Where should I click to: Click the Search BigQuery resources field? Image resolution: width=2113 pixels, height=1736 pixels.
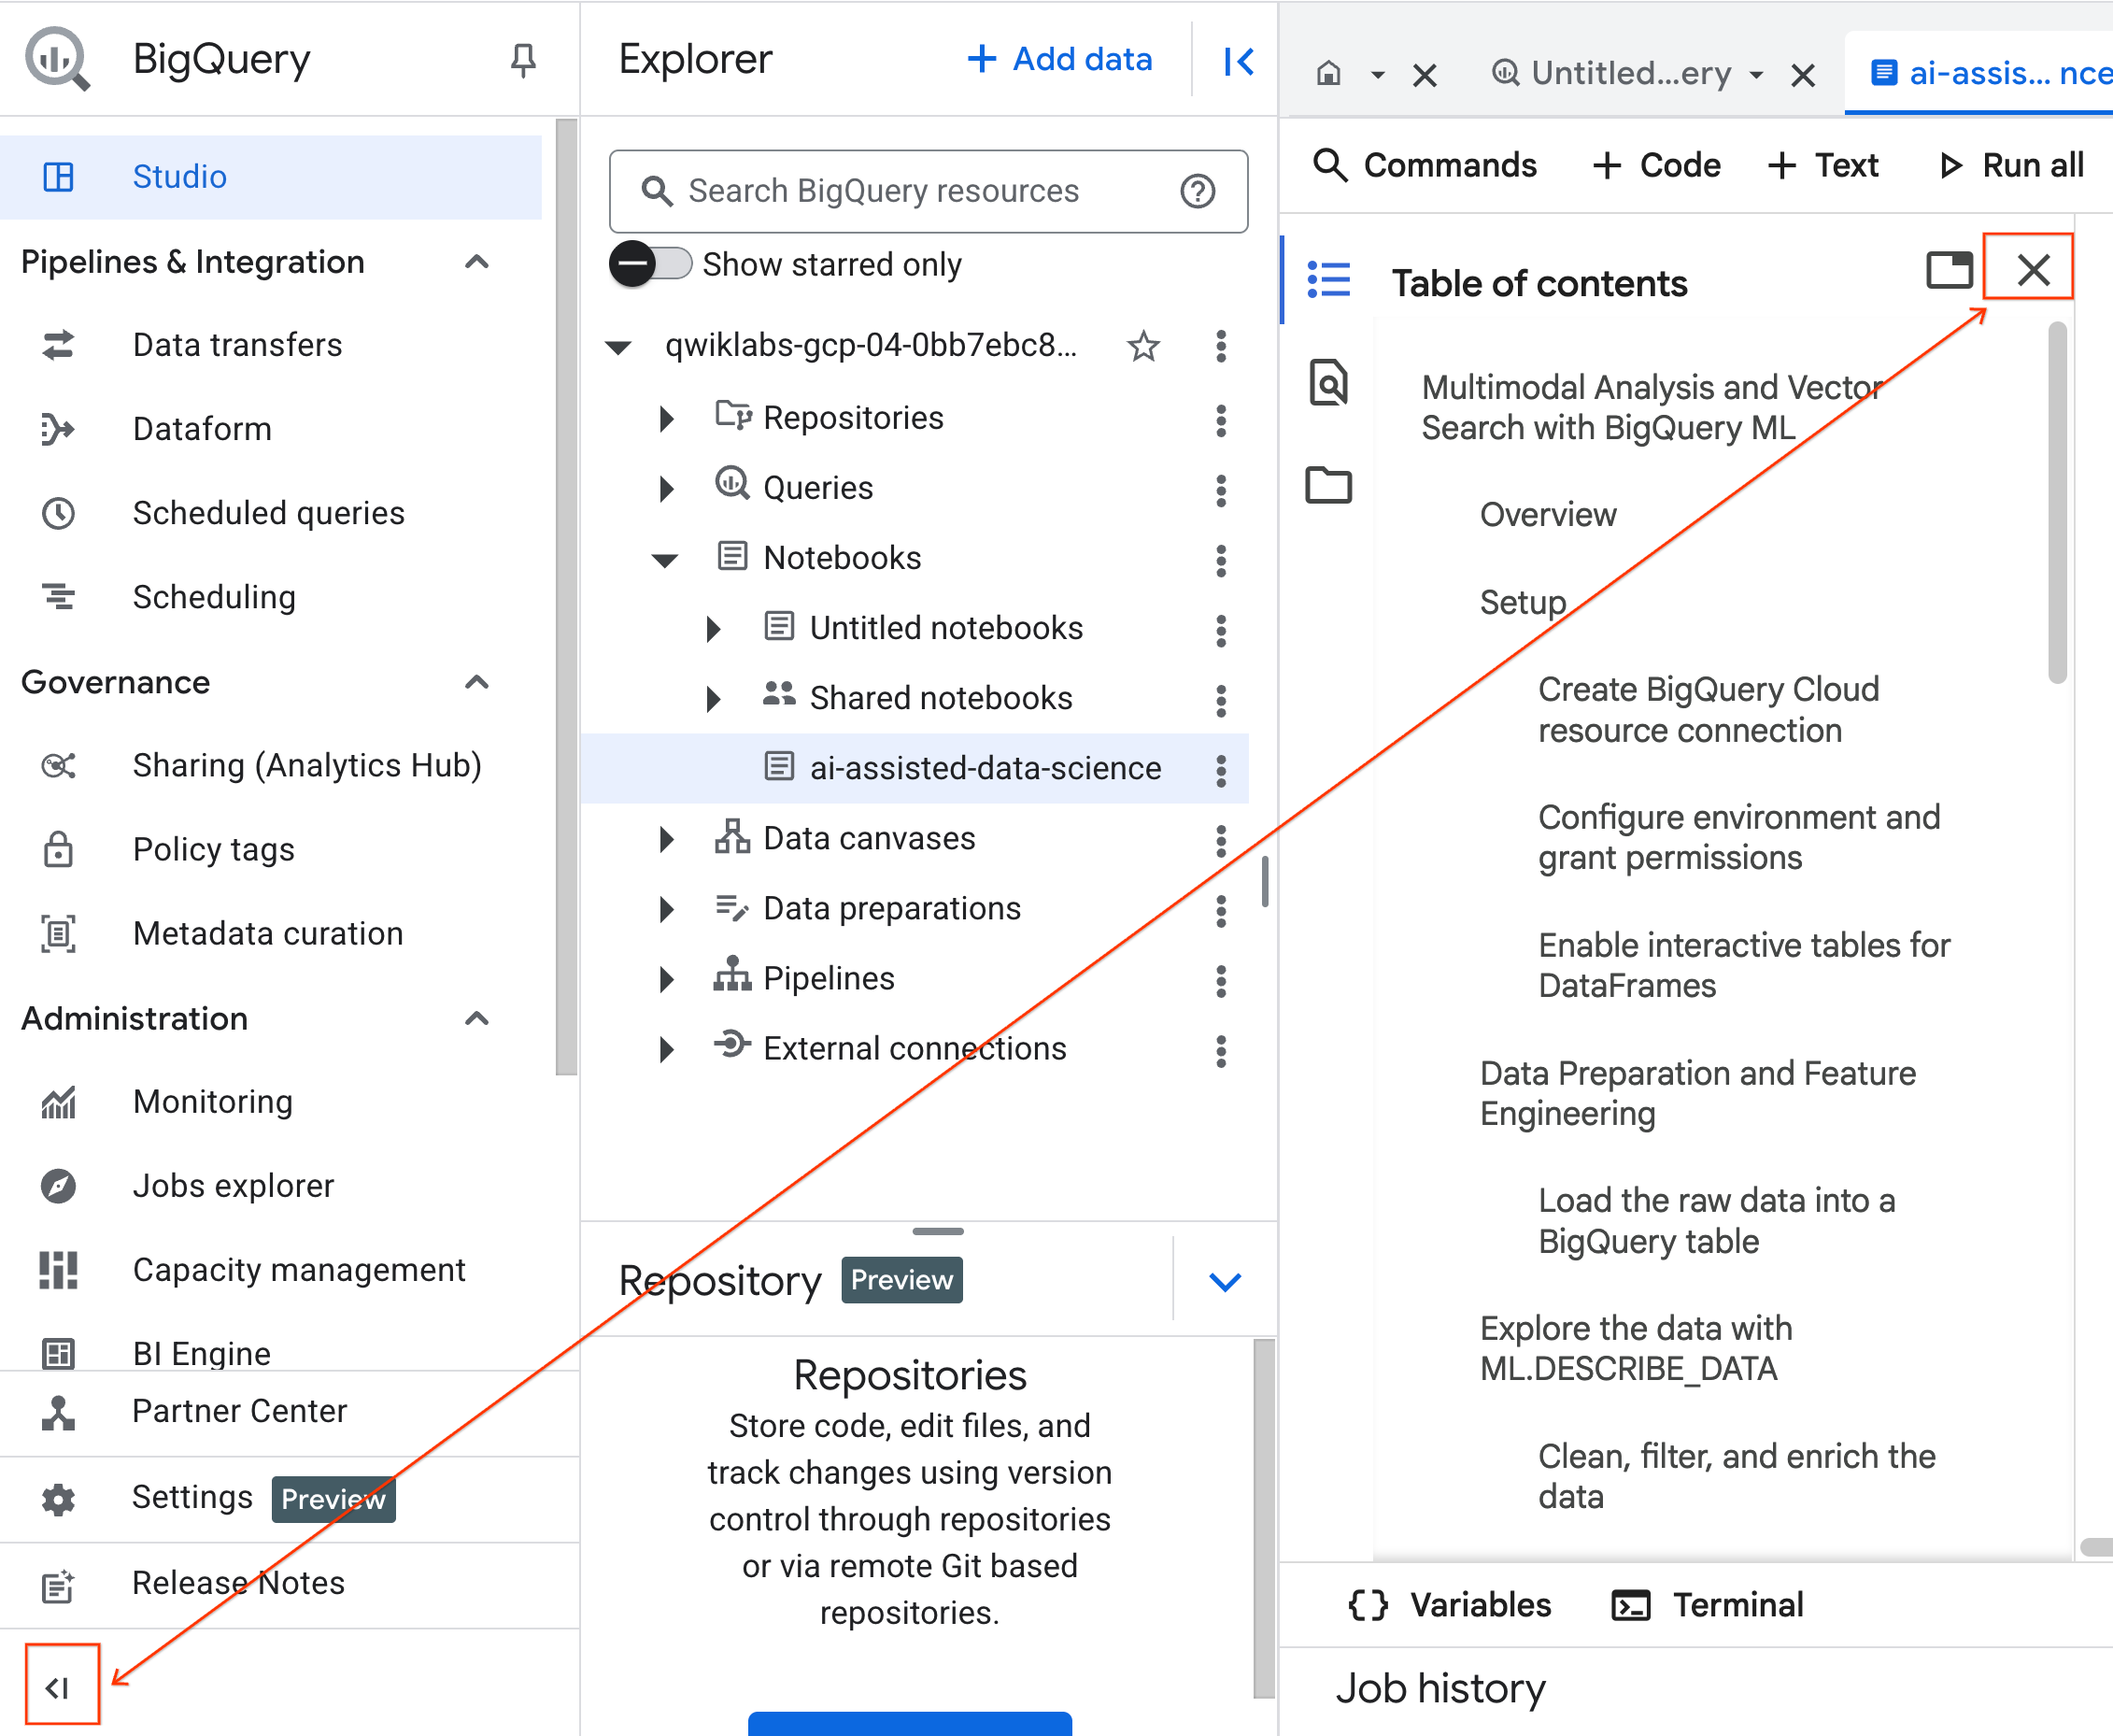pyautogui.click(x=884, y=191)
